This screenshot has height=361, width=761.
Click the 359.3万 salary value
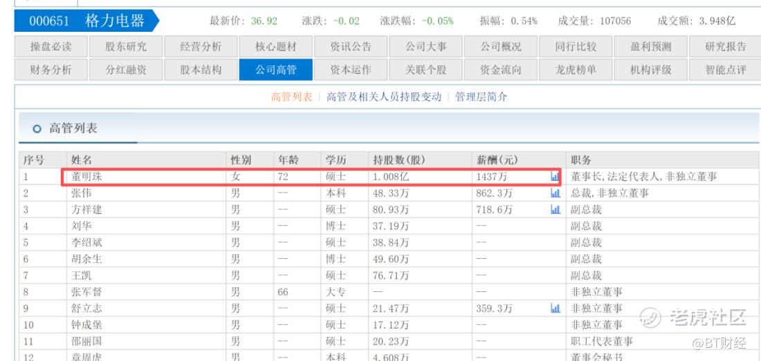point(495,309)
